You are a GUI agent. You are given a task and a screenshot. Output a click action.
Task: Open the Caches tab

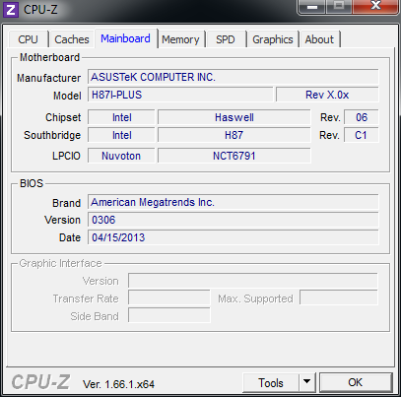pyautogui.click(x=72, y=39)
